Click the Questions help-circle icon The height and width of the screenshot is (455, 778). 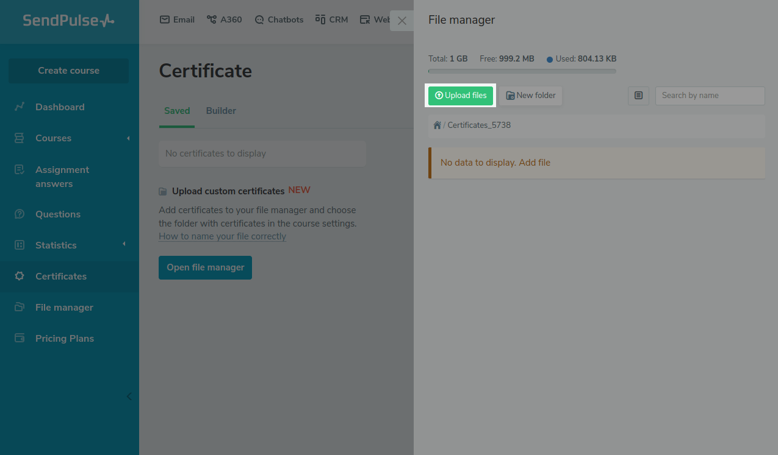pos(20,214)
